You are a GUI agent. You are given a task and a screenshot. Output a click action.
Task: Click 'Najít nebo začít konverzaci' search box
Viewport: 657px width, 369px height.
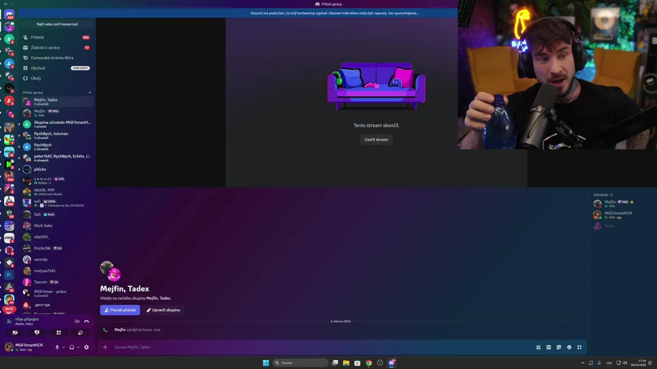pyautogui.click(x=57, y=24)
